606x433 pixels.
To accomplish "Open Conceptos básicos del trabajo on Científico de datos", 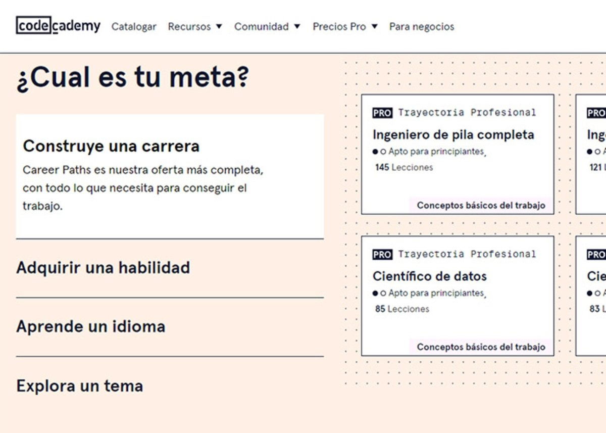I will tap(481, 347).
